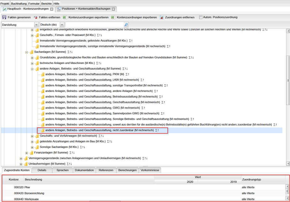Click coin icon of Sammelposten GWG position
Viewport: 290px width, 202px height.
[x=43, y=113]
